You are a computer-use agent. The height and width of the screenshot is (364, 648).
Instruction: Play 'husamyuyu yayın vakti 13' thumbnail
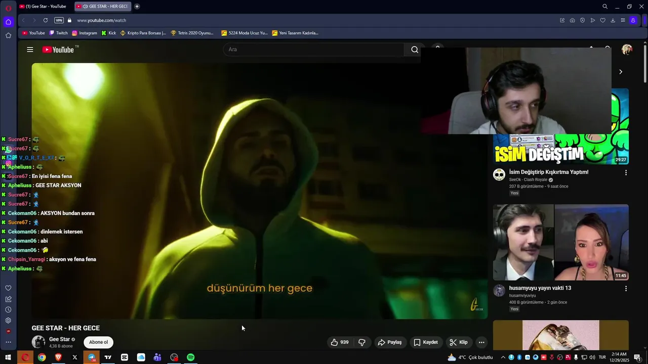(561, 242)
